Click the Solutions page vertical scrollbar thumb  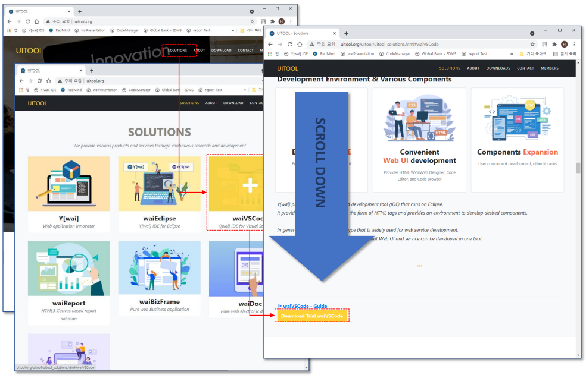(578, 168)
